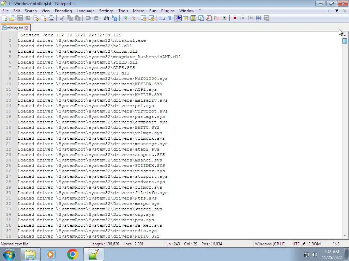Click the Open file toolbar icon
This screenshot has width=349, height=261.
[12, 18]
